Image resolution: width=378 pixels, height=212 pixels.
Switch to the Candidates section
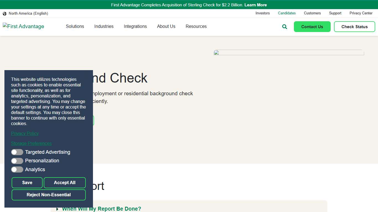click(x=287, y=13)
